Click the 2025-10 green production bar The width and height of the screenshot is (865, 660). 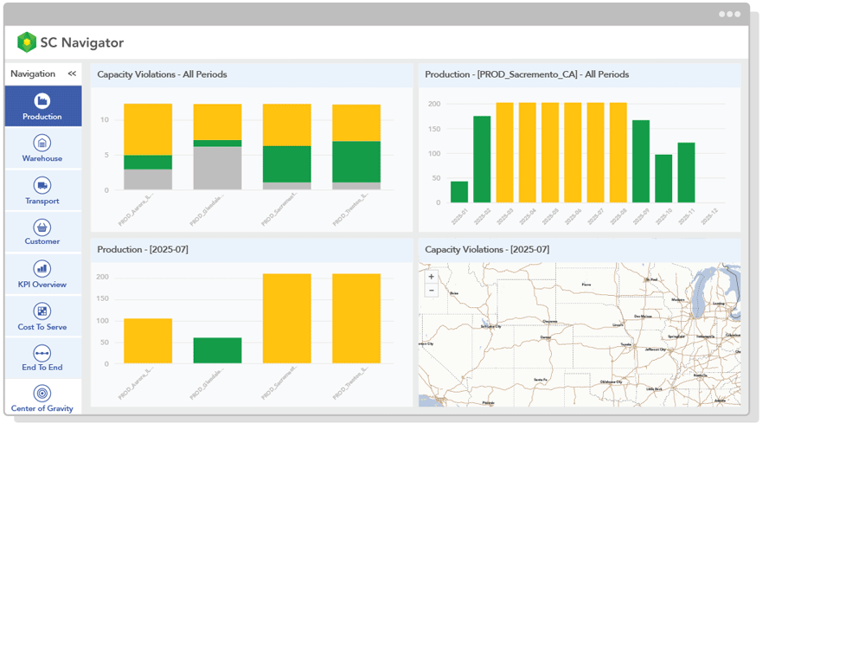pyautogui.click(x=663, y=179)
